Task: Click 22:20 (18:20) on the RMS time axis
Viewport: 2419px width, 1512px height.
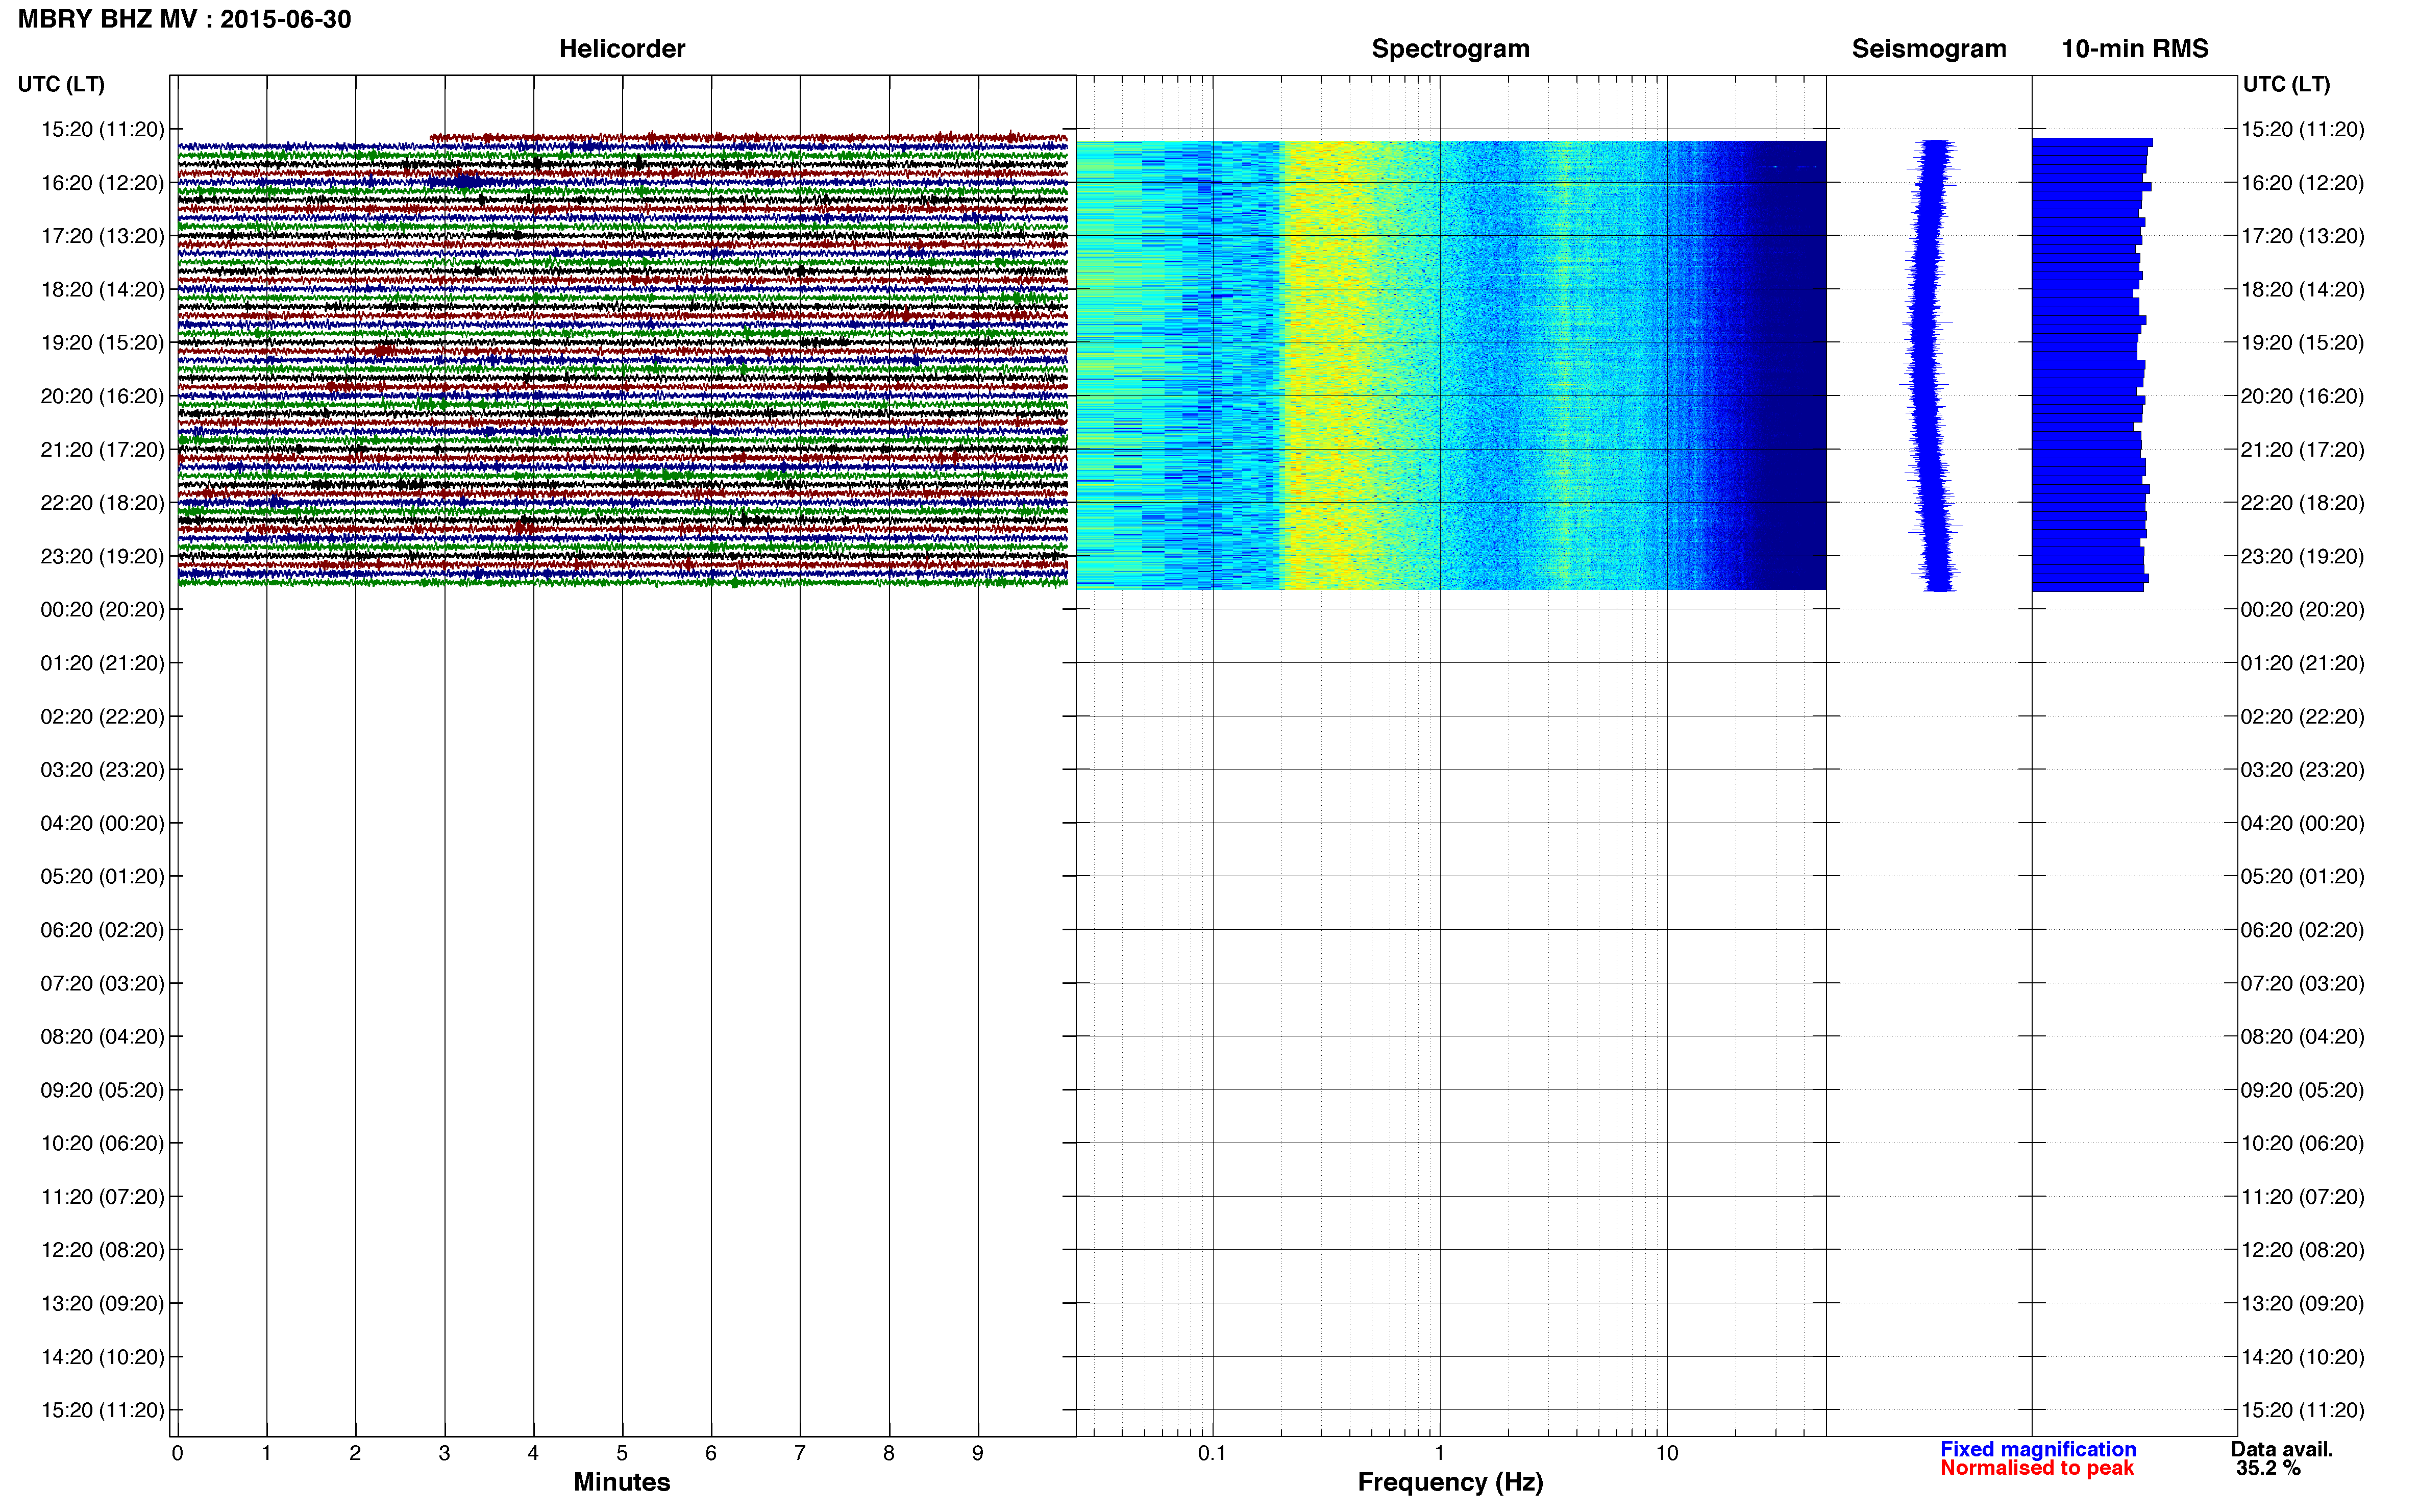Action: click(2303, 503)
